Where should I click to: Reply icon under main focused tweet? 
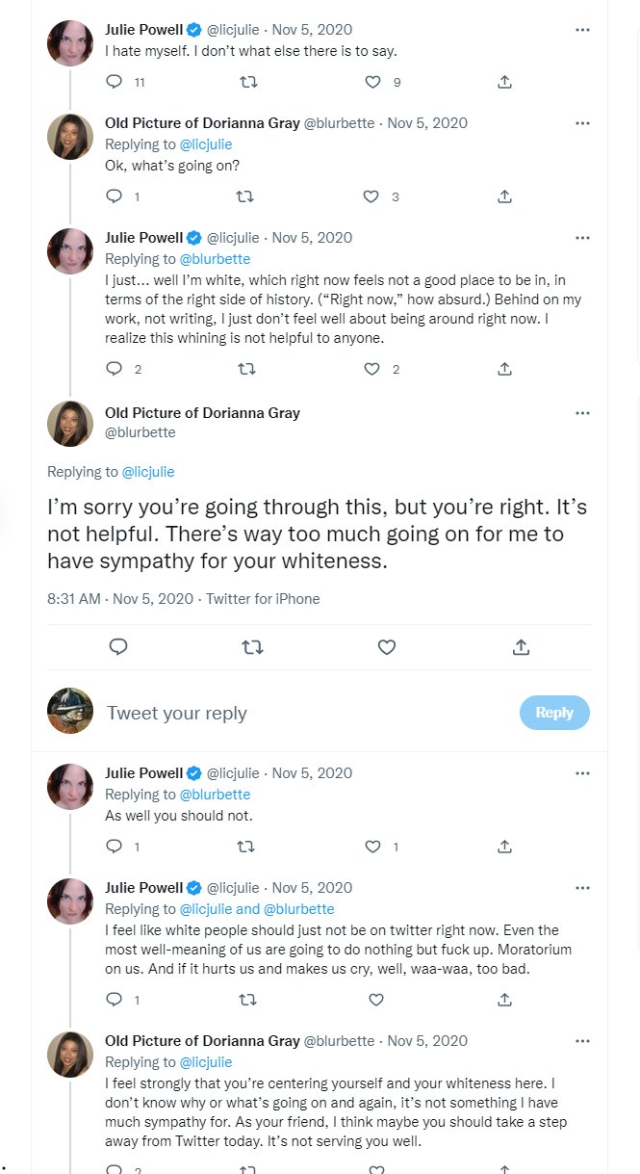(x=118, y=647)
